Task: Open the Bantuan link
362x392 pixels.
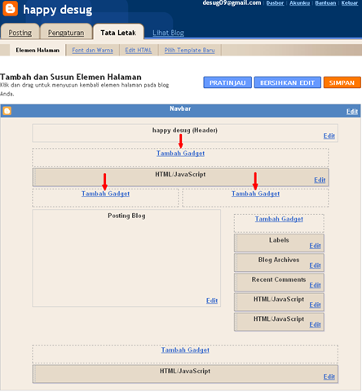Action: pos(325,3)
